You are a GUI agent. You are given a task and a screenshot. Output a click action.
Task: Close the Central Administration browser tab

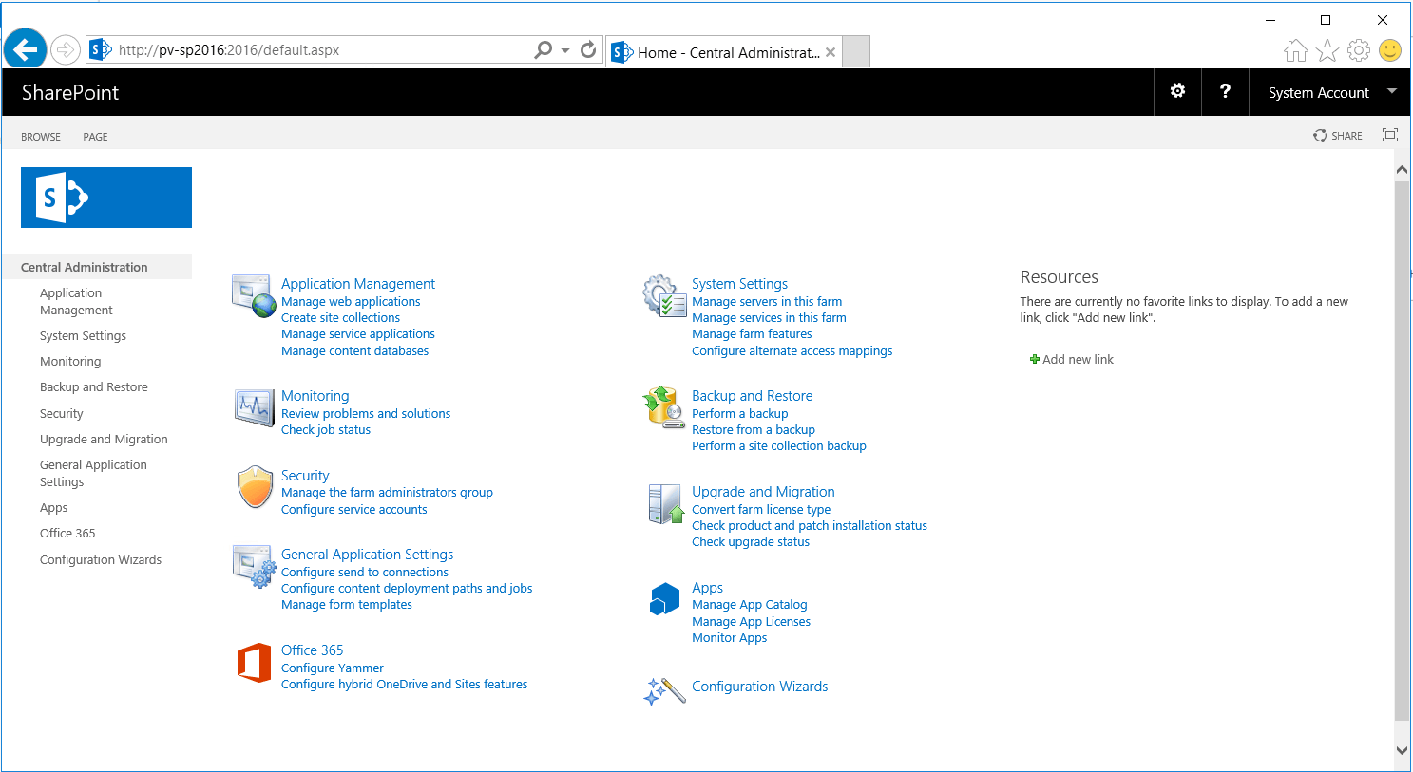(x=831, y=52)
